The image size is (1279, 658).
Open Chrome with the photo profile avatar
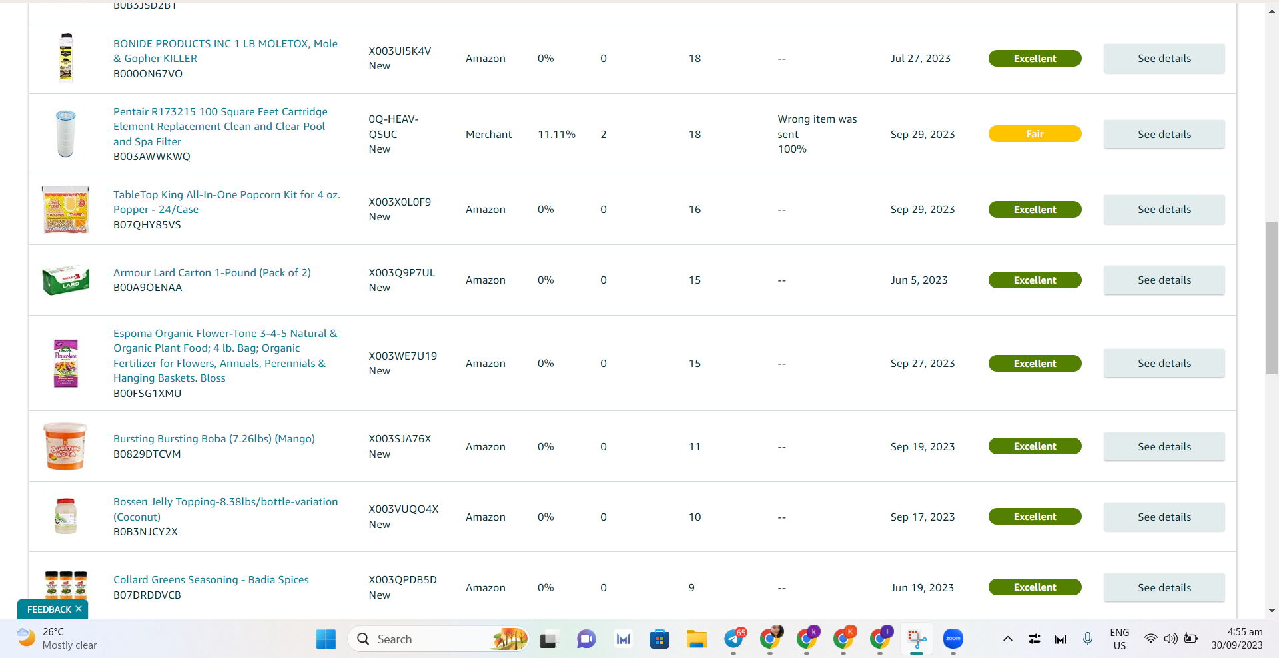(x=771, y=639)
